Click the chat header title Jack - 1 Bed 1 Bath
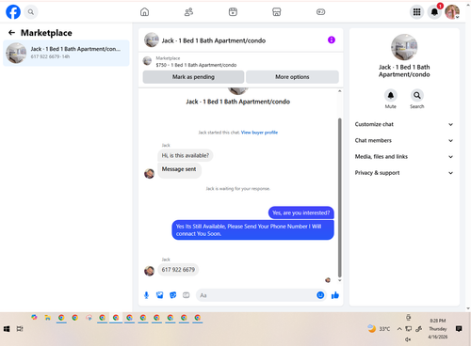This screenshot has height=346, width=471. click(214, 40)
